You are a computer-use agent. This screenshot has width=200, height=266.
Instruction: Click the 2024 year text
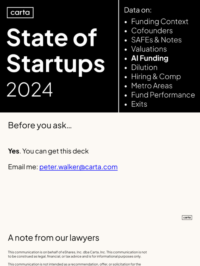29,90
